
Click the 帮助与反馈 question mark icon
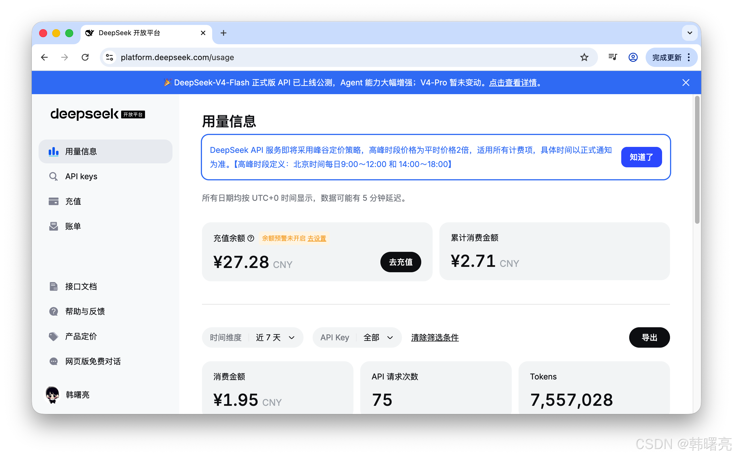53,311
